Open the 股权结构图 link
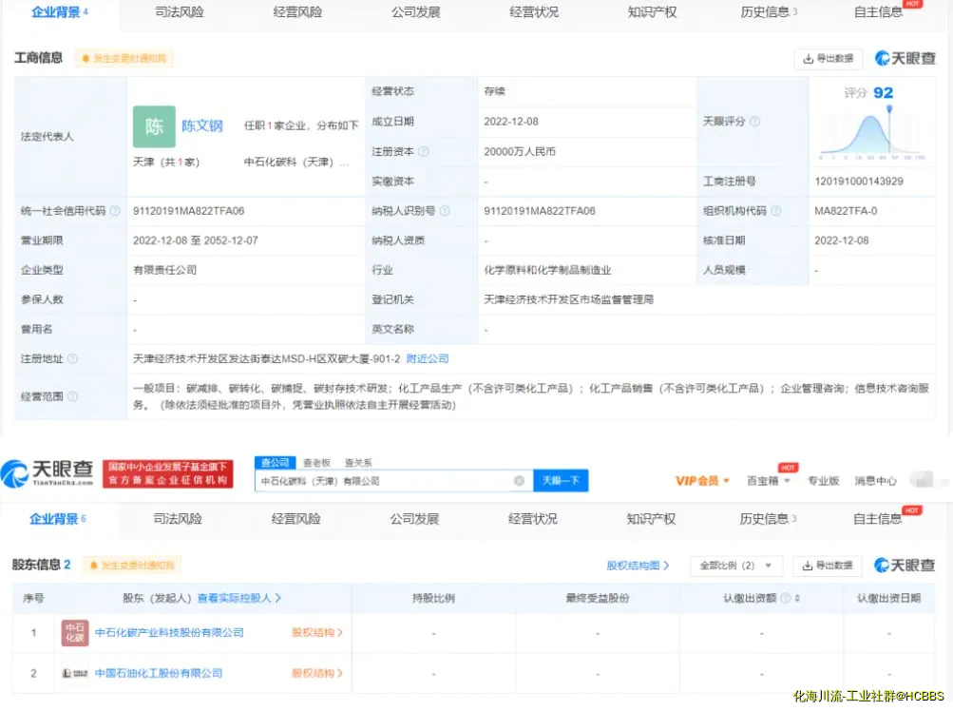This screenshot has height=711, width=953. coord(638,565)
